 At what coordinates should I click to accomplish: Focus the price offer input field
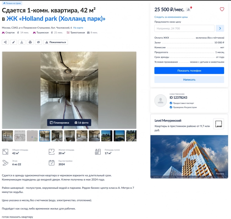[x=184, y=28]
